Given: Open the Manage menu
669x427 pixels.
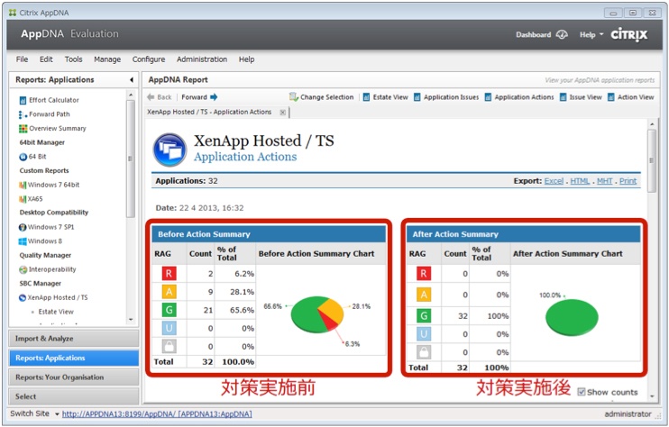Looking at the screenshot, I should (x=107, y=59).
